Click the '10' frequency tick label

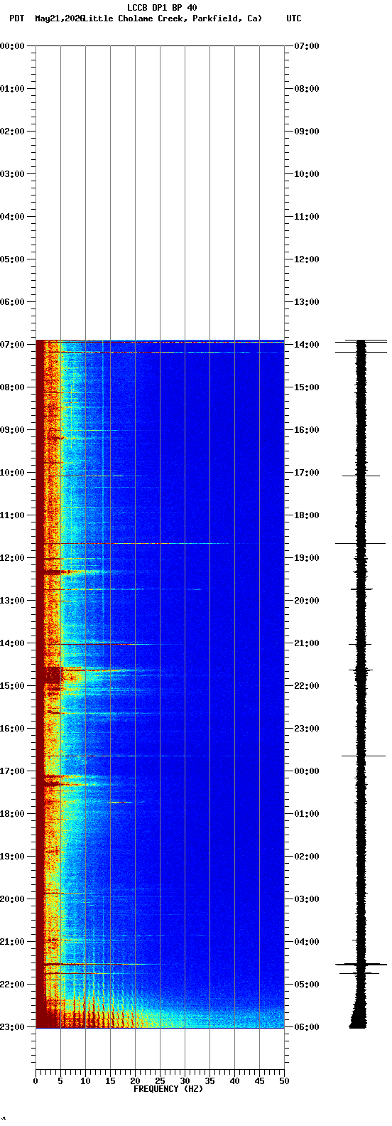click(x=85, y=1081)
